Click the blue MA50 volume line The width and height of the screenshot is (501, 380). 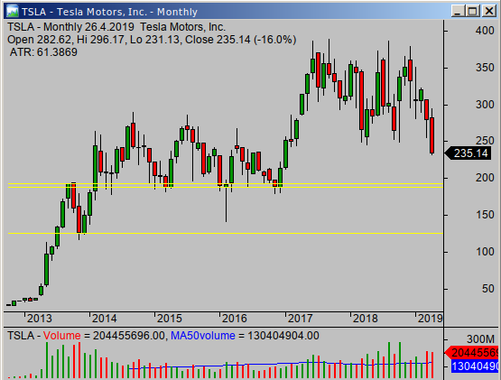(280, 364)
